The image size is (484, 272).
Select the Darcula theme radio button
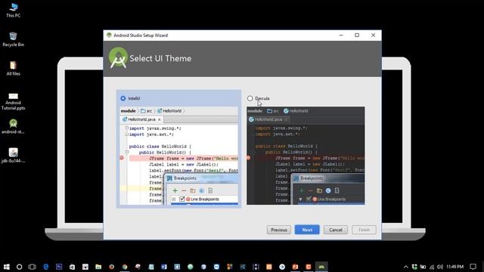pos(250,98)
